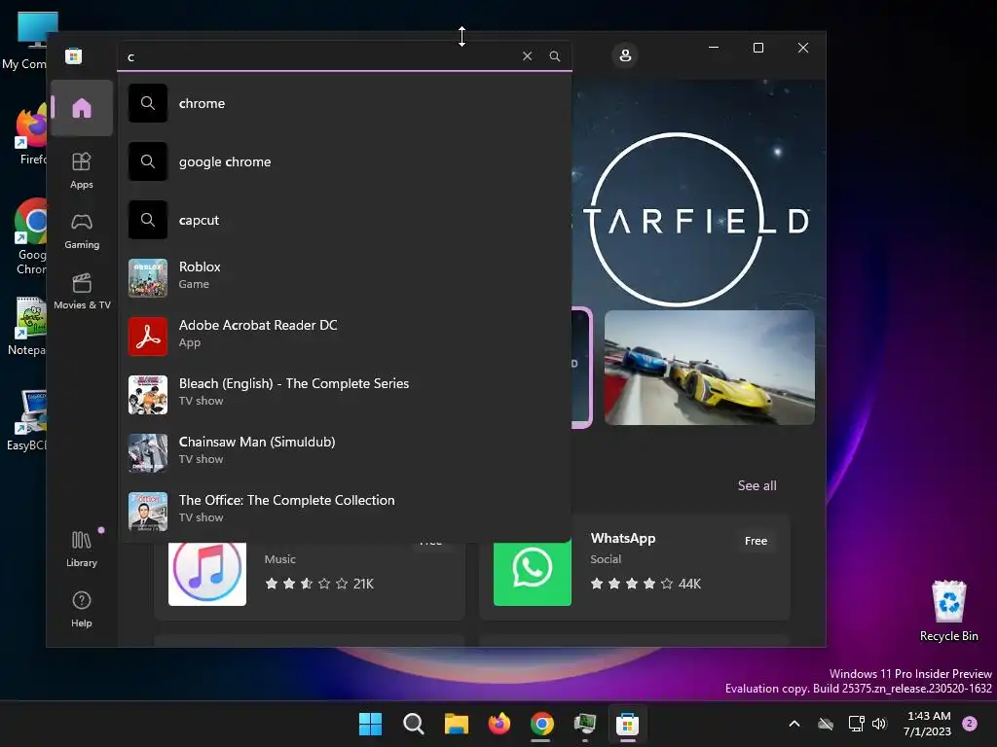Screen dimensions: 997x747
Task: Open Help in Store sidebar
Action: pyautogui.click(x=82, y=609)
